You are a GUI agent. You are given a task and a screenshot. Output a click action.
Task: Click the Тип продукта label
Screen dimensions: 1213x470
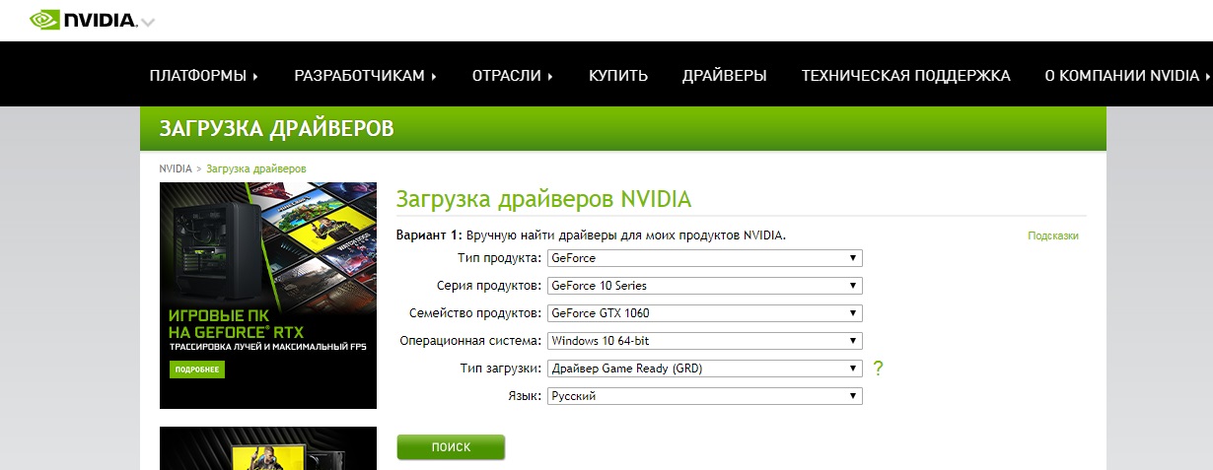click(500, 258)
